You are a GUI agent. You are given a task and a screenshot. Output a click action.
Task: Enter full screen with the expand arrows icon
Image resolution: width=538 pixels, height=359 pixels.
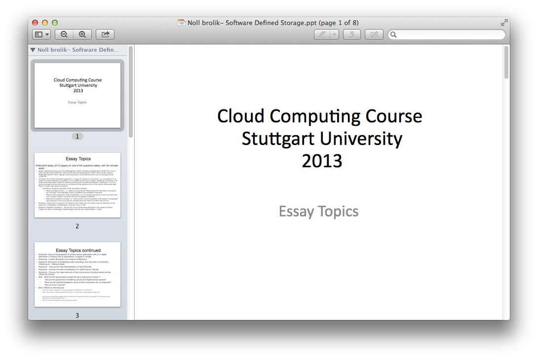point(504,23)
